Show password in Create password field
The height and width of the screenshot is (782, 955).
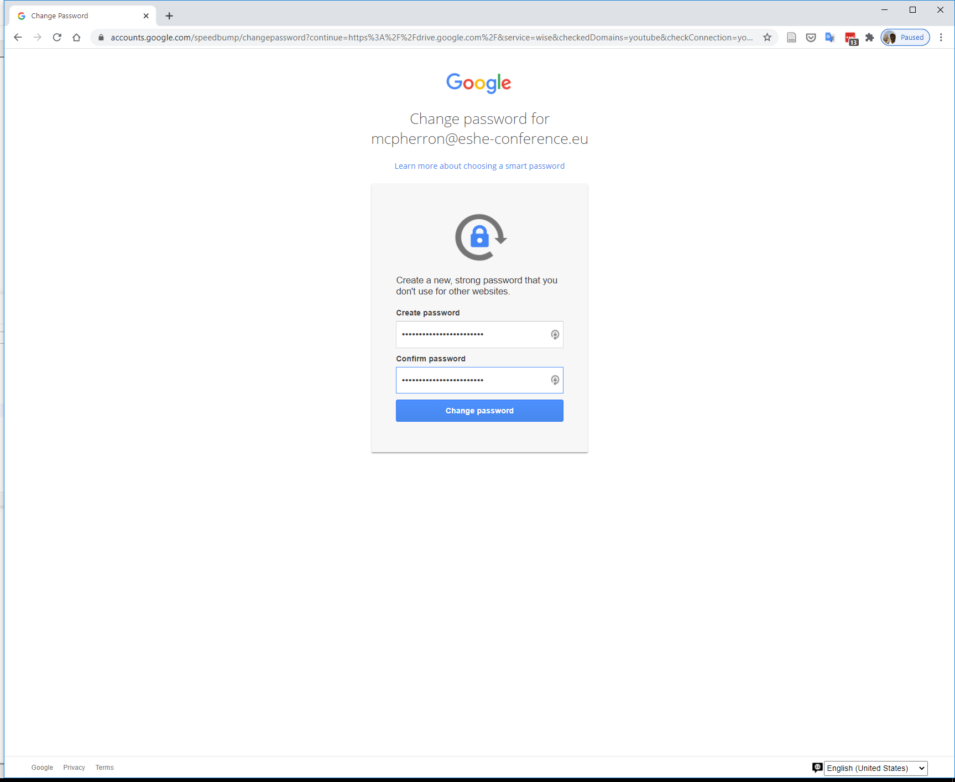point(555,335)
